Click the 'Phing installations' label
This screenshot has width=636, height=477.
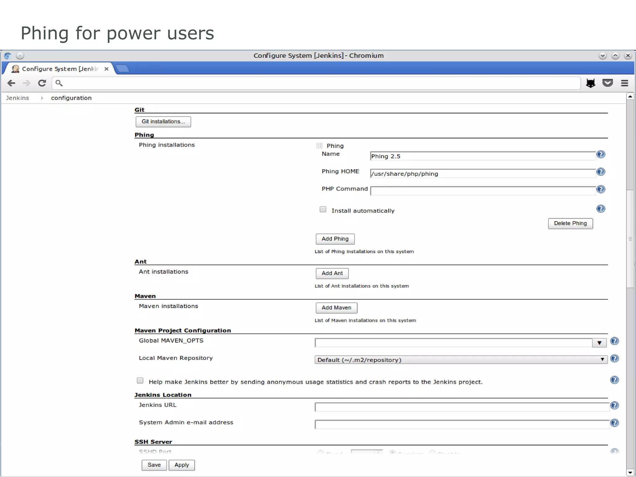pyautogui.click(x=167, y=145)
